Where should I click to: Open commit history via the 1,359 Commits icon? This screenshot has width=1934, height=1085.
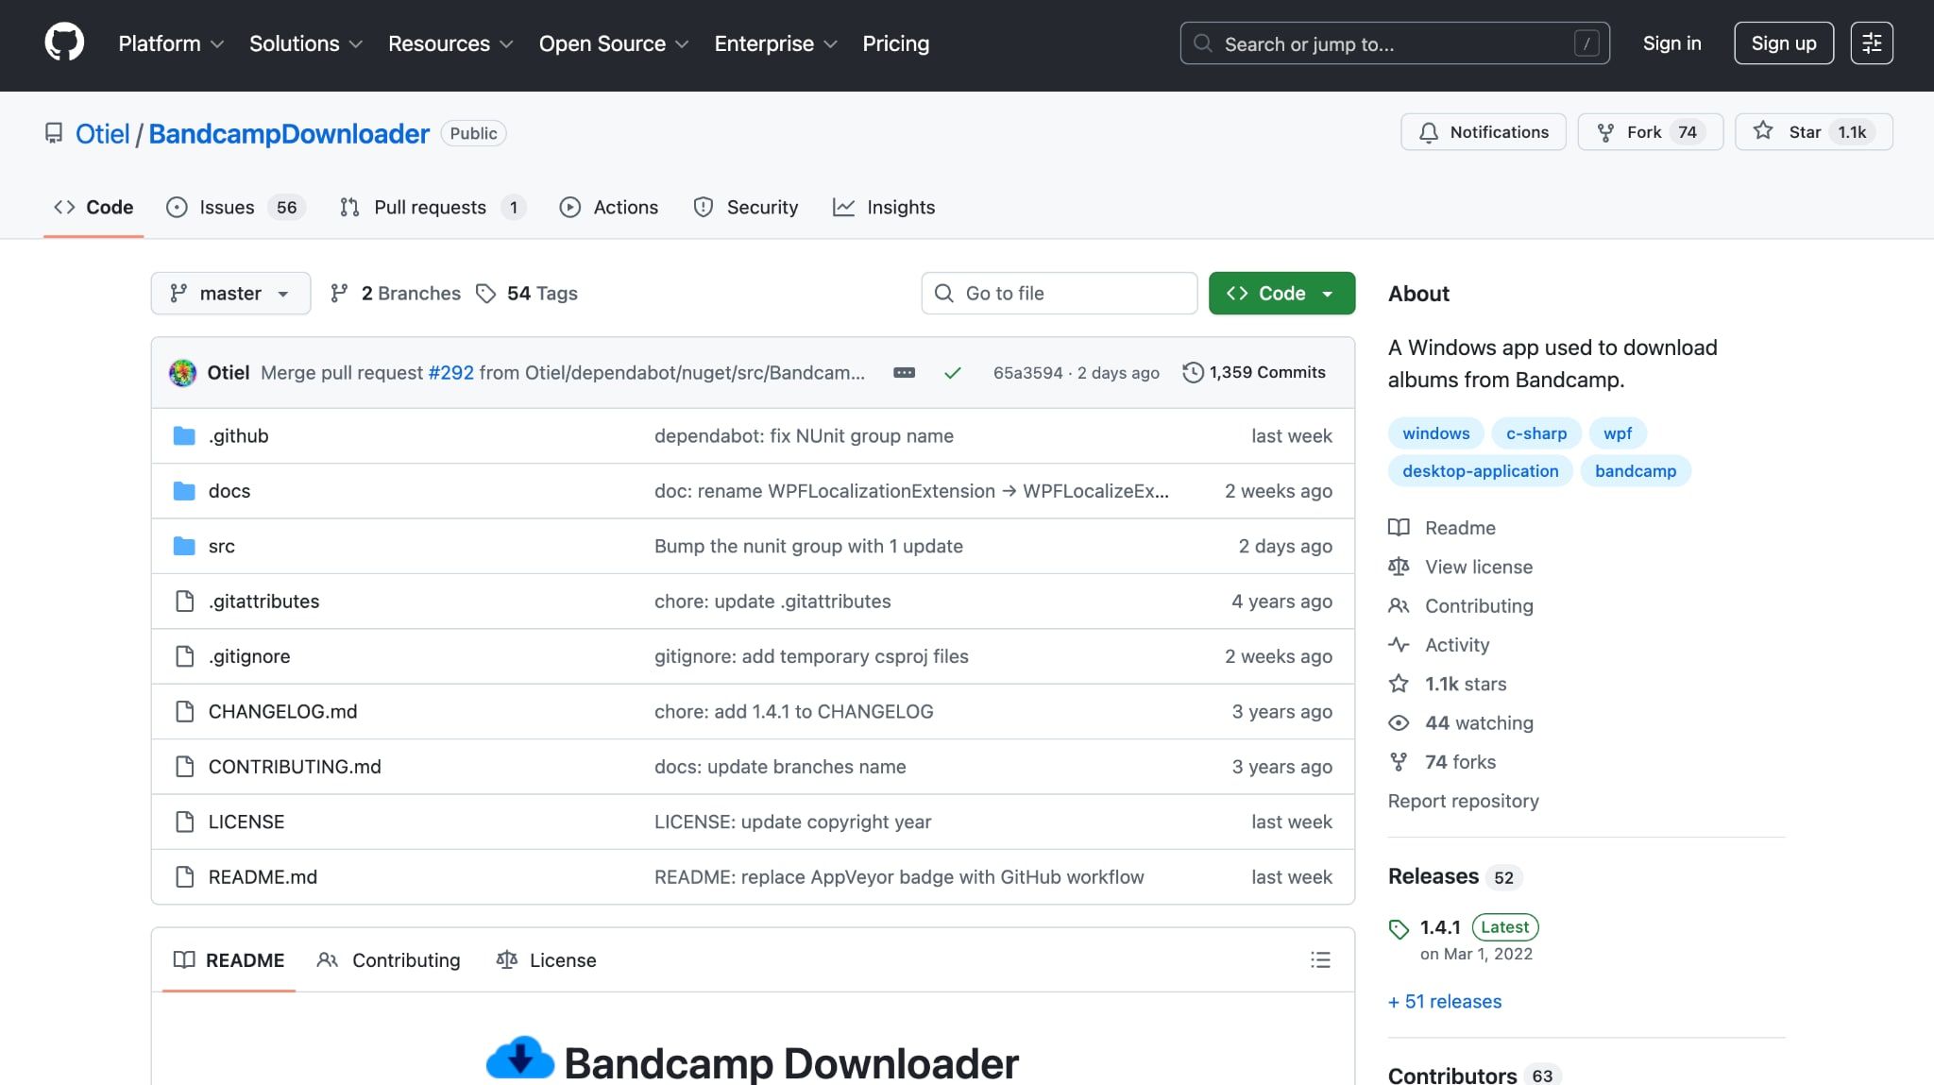(1192, 372)
